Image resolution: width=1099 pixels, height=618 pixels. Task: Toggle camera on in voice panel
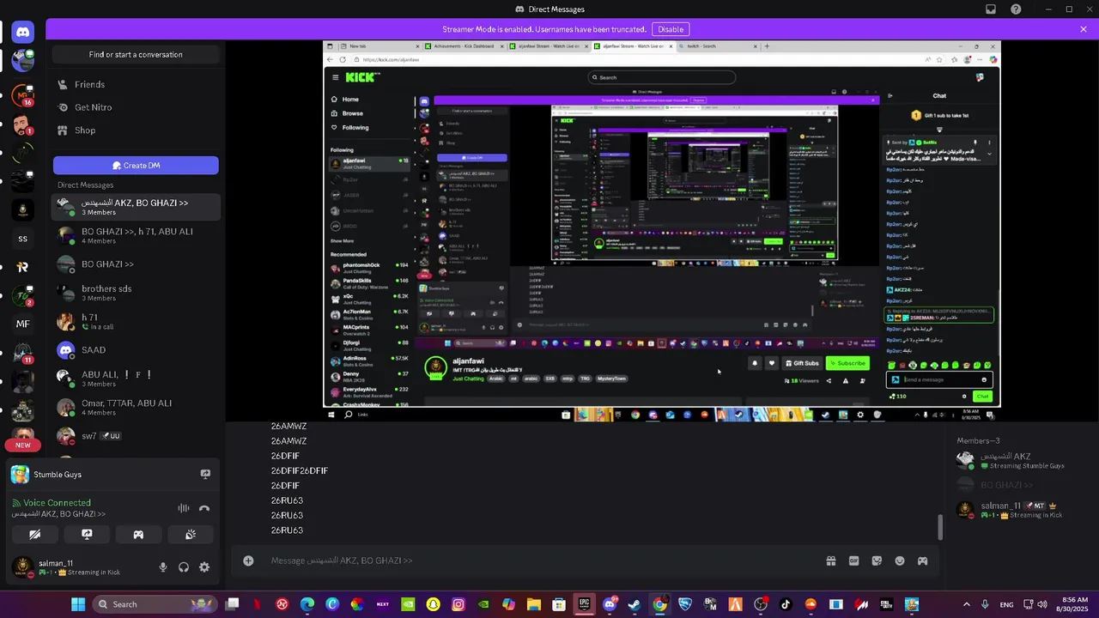[35, 534]
